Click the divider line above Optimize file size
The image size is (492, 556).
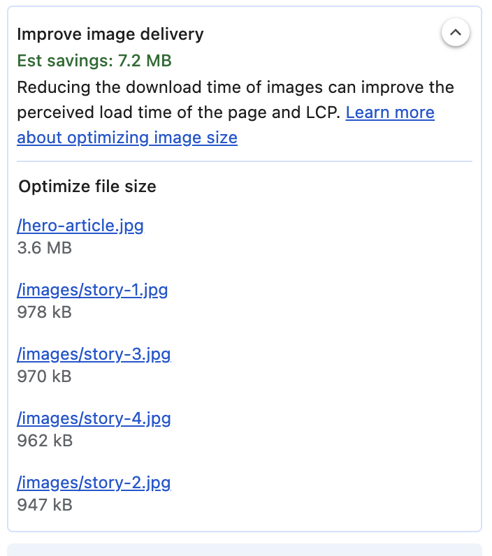click(x=245, y=161)
